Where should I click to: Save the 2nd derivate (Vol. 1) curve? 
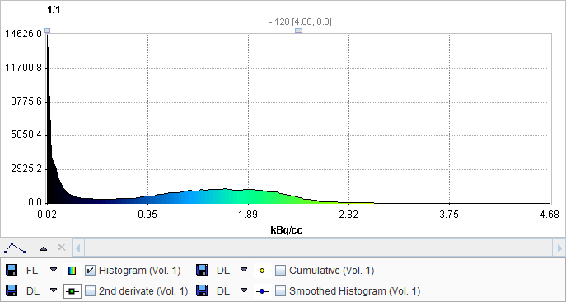click(12, 290)
